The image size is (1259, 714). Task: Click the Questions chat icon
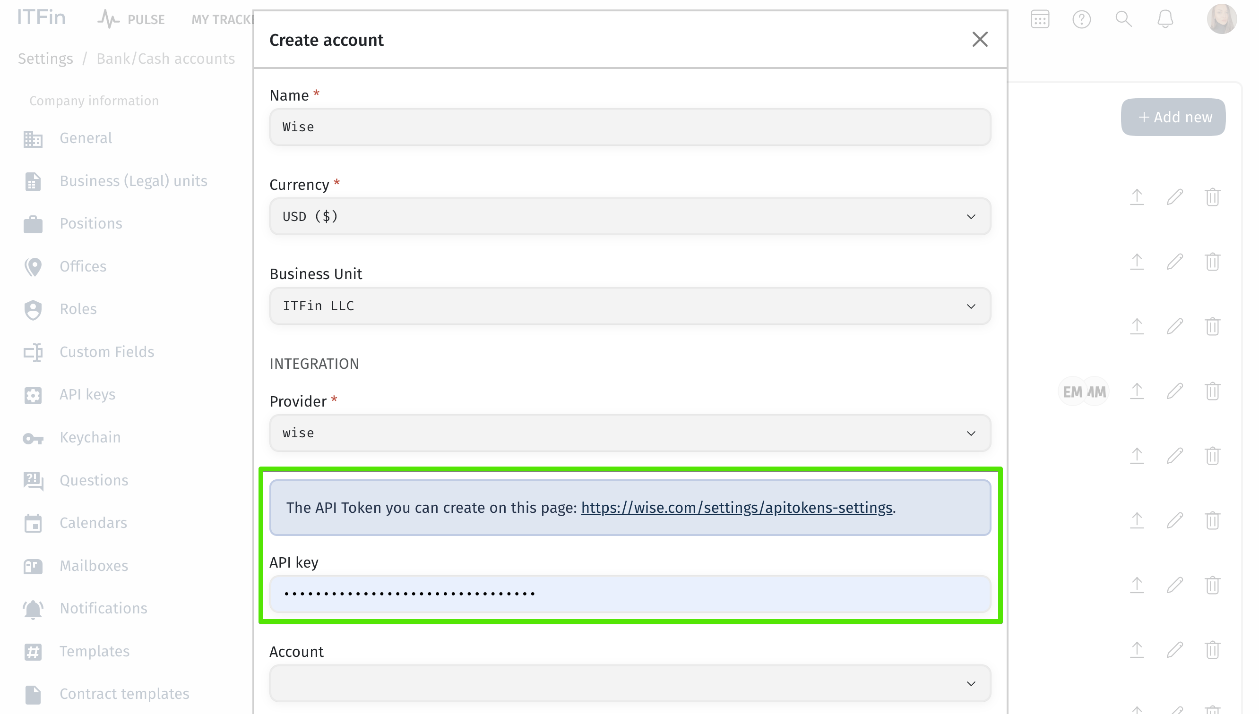click(33, 481)
